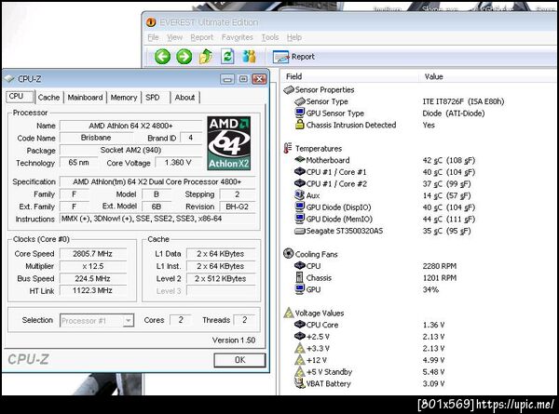The width and height of the screenshot is (559, 414).
Task: Click the GPU fan monitor icon
Action: (300, 289)
